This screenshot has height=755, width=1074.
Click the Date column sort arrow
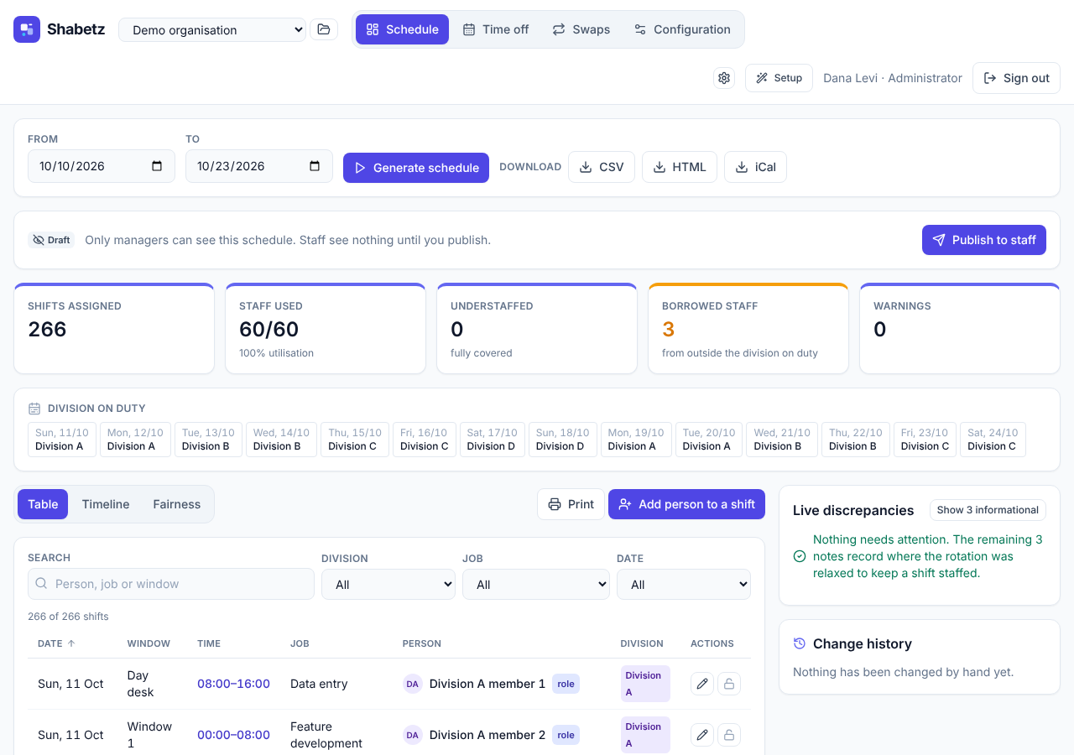coord(71,643)
